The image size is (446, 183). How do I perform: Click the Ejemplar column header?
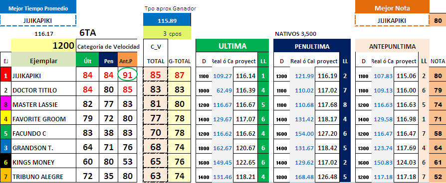43,60
